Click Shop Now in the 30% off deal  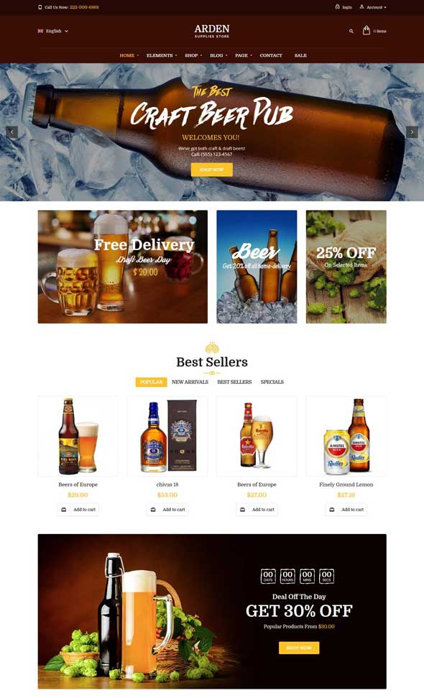coord(299,648)
